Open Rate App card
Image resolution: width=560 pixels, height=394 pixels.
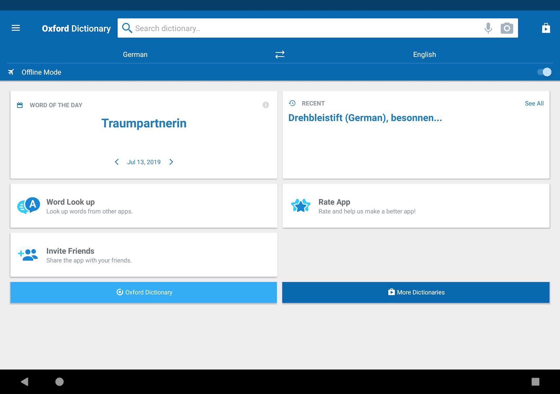(x=416, y=206)
